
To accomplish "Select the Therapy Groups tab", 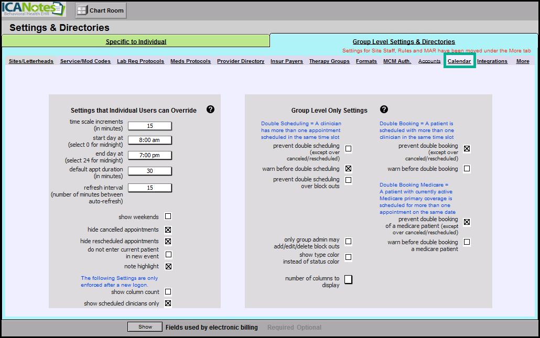I will [329, 61].
